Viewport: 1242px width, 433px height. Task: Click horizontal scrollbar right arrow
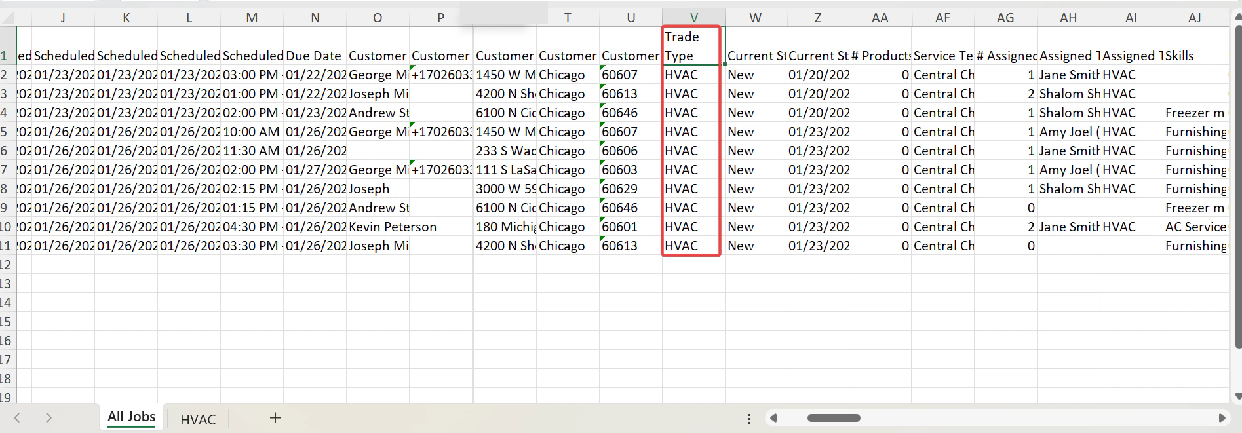[1222, 418]
